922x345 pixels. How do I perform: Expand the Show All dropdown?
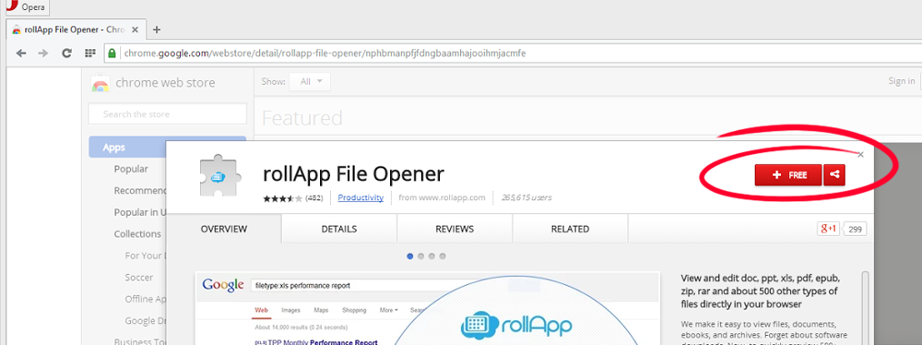point(310,82)
